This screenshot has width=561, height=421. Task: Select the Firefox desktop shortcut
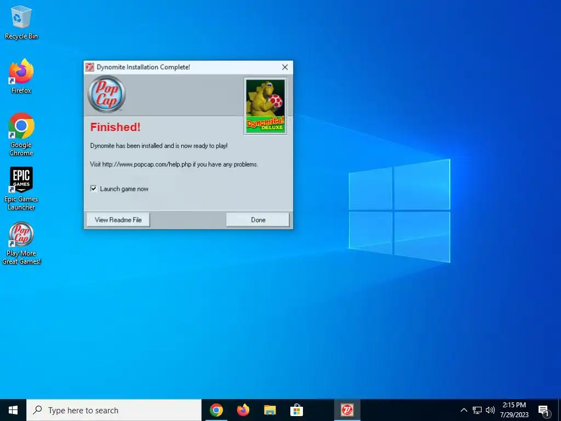click(x=21, y=76)
